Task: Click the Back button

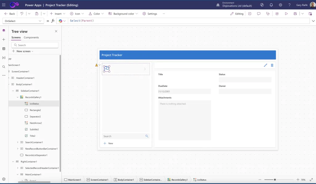Action: (x=10, y=14)
